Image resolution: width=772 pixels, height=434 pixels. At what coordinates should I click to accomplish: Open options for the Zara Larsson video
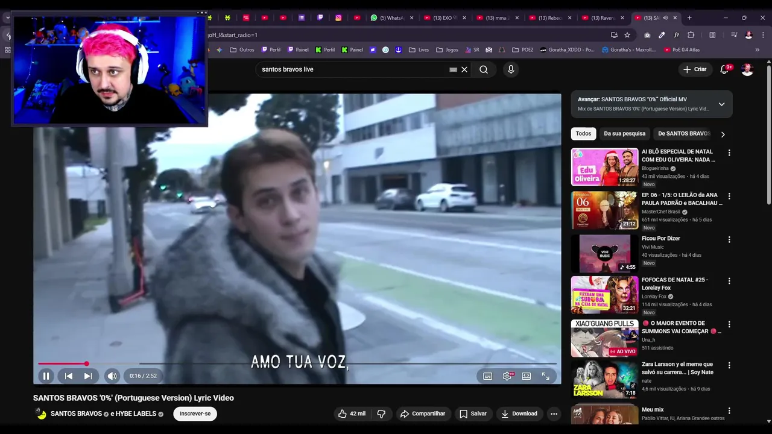(729, 365)
